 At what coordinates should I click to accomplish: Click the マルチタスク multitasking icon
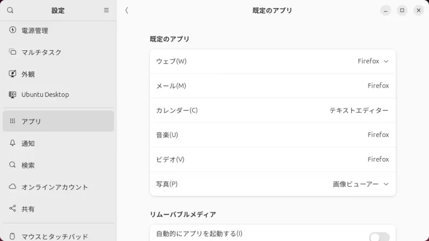pyautogui.click(x=13, y=52)
